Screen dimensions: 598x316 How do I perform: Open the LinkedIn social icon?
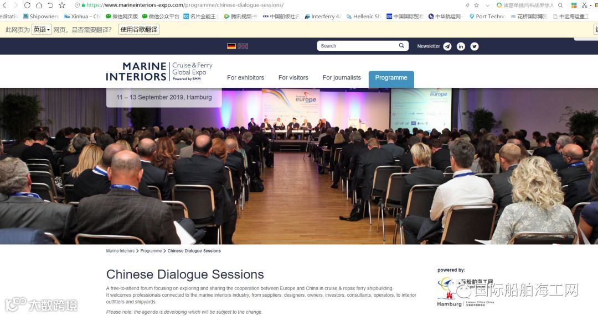461,46
